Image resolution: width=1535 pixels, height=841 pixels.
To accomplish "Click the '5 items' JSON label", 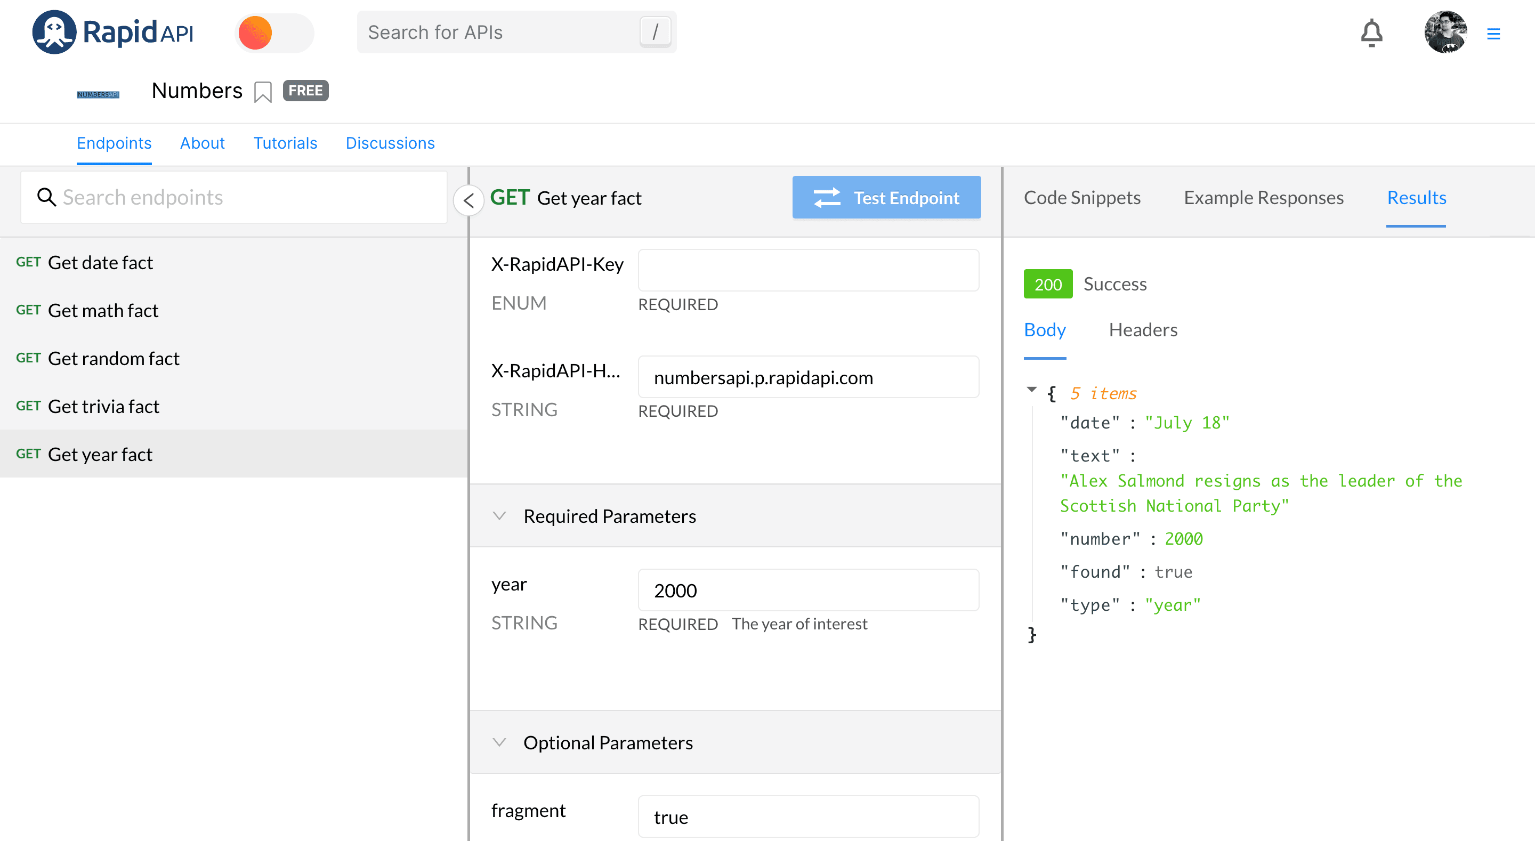I will pyautogui.click(x=1103, y=393).
